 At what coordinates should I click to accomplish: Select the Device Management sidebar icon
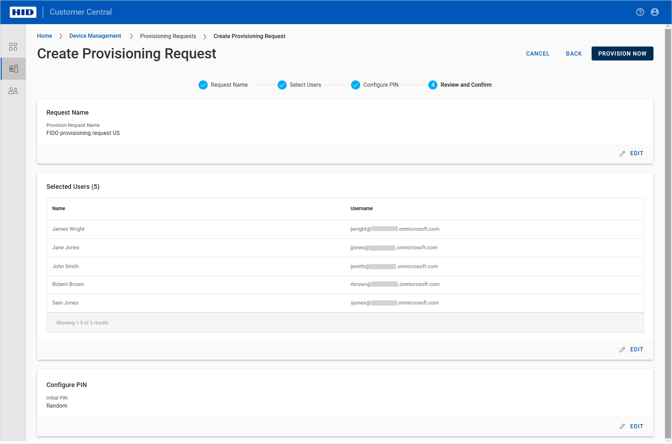(13, 69)
